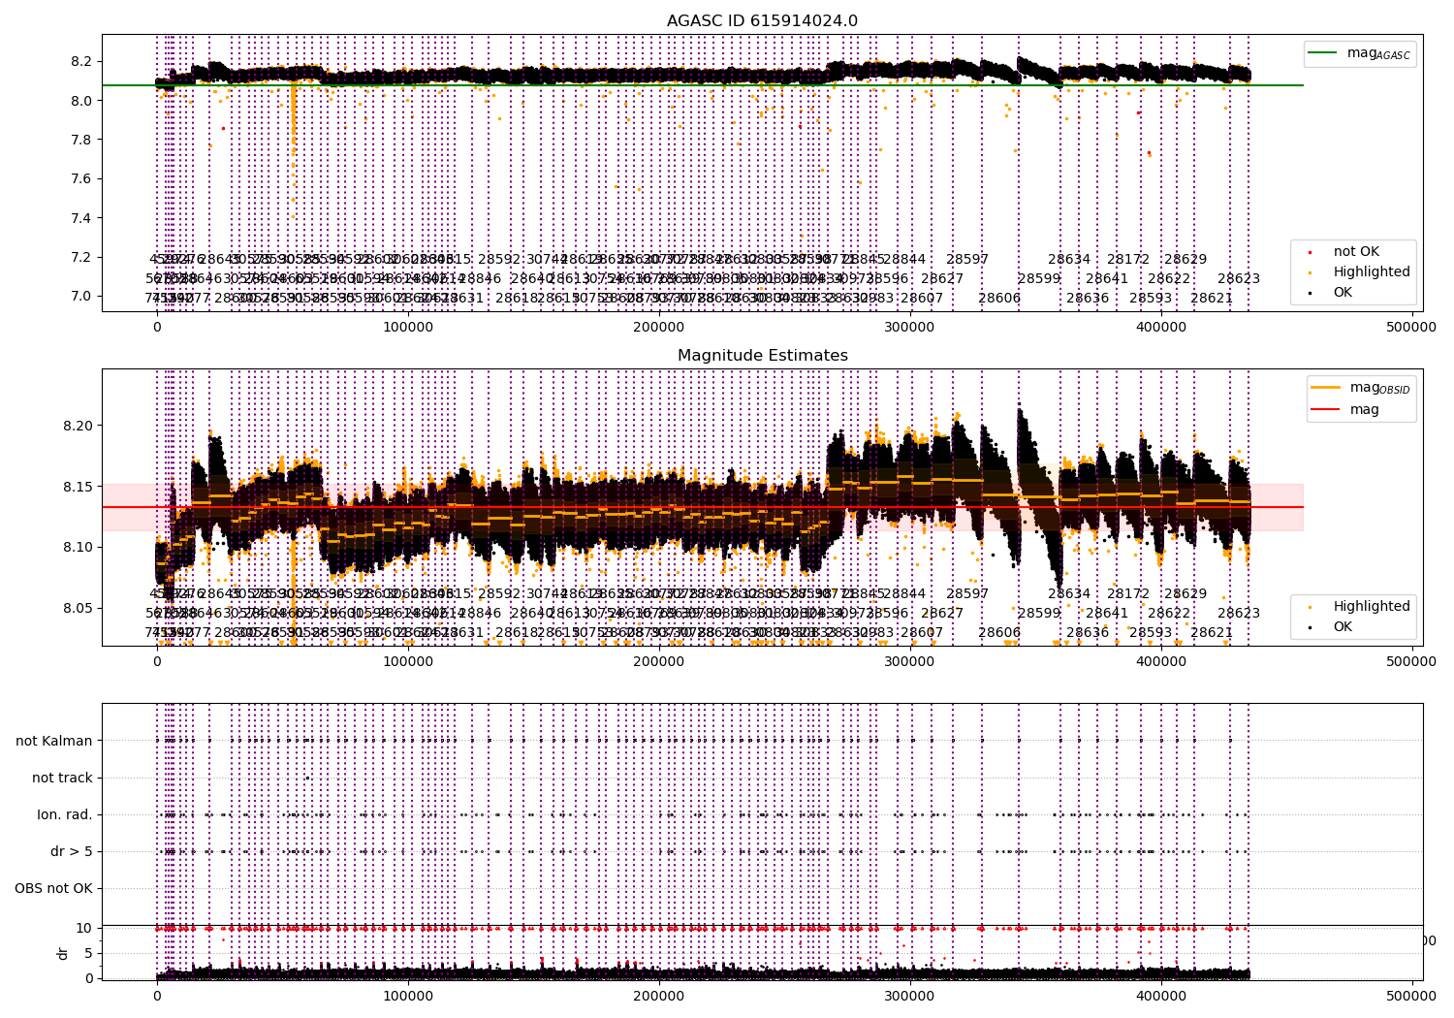Image resolution: width=1454 pixels, height=1018 pixels.
Task: Click obsid label 28597 in the middle plot
Action: pyautogui.click(x=967, y=594)
